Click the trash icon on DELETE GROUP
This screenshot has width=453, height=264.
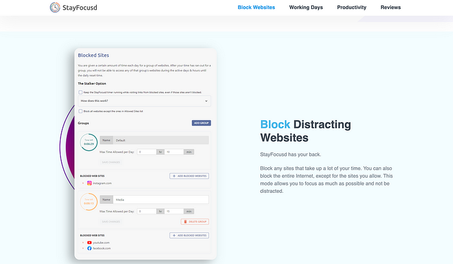[185, 222]
